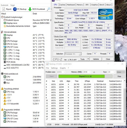This screenshot has width=127, height=128.
Task: Click the Validate button in CPU-Z
Action: [96, 59]
